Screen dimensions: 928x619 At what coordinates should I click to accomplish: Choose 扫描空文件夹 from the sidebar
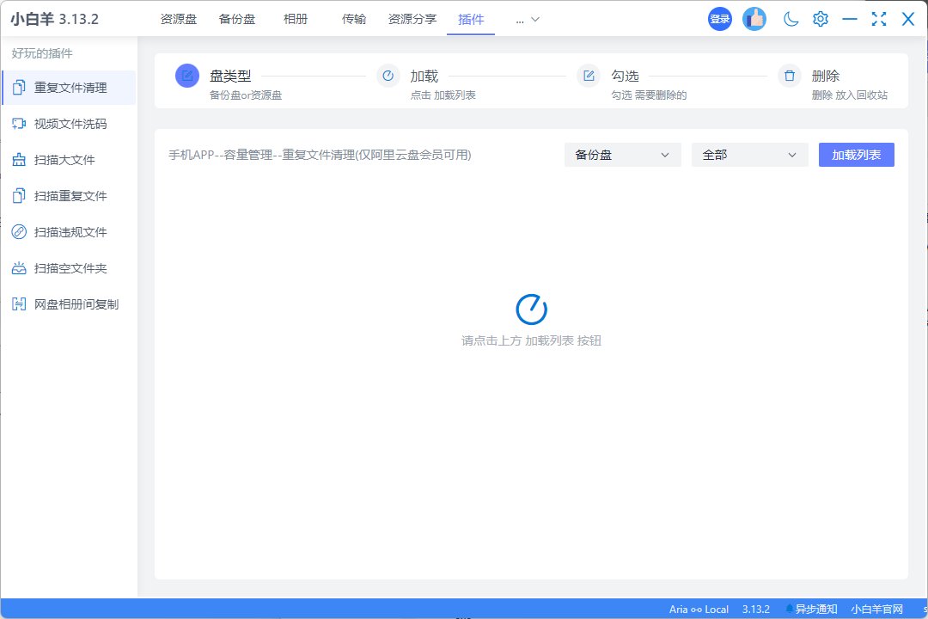(x=70, y=268)
